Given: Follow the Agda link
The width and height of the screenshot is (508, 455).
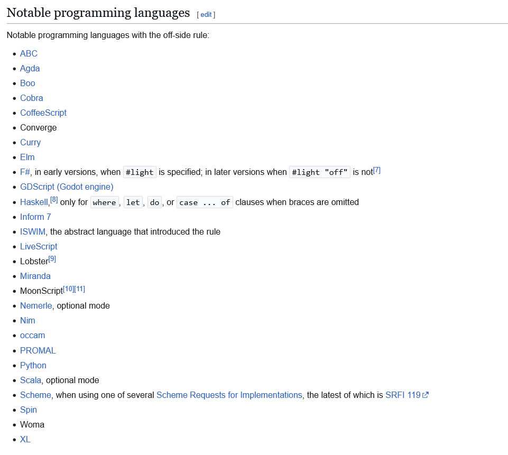Looking at the screenshot, I should pos(30,68).
